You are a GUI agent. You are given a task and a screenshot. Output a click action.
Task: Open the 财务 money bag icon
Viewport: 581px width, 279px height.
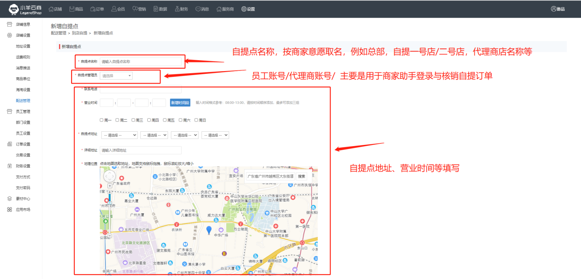point(177,9)
